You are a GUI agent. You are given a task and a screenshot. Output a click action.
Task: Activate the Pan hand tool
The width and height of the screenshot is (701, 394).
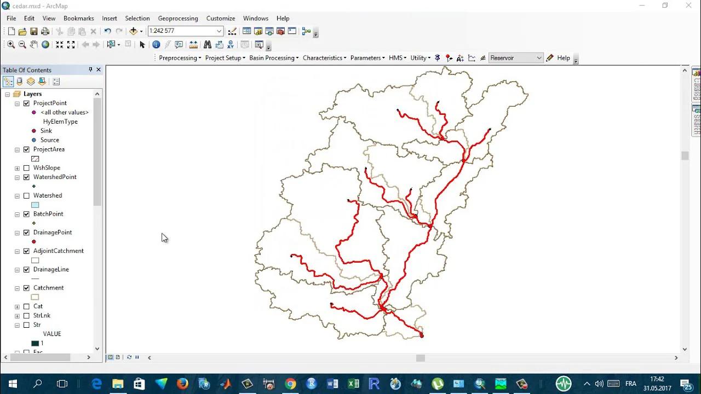34,45
